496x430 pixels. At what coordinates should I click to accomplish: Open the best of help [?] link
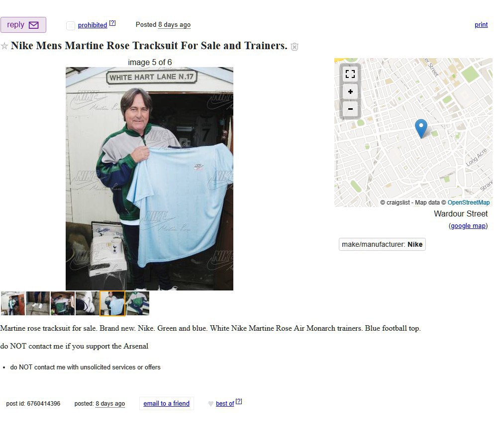(239, 401)
